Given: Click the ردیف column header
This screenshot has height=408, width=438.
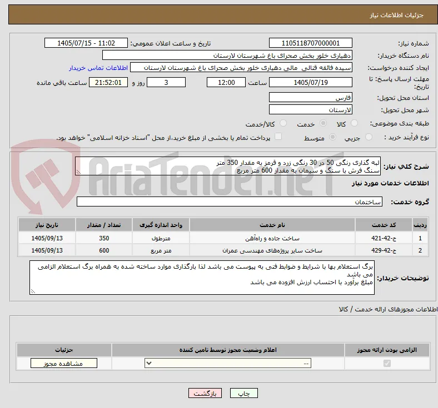Looking at the screenshot, I should [x=420, y=225].
